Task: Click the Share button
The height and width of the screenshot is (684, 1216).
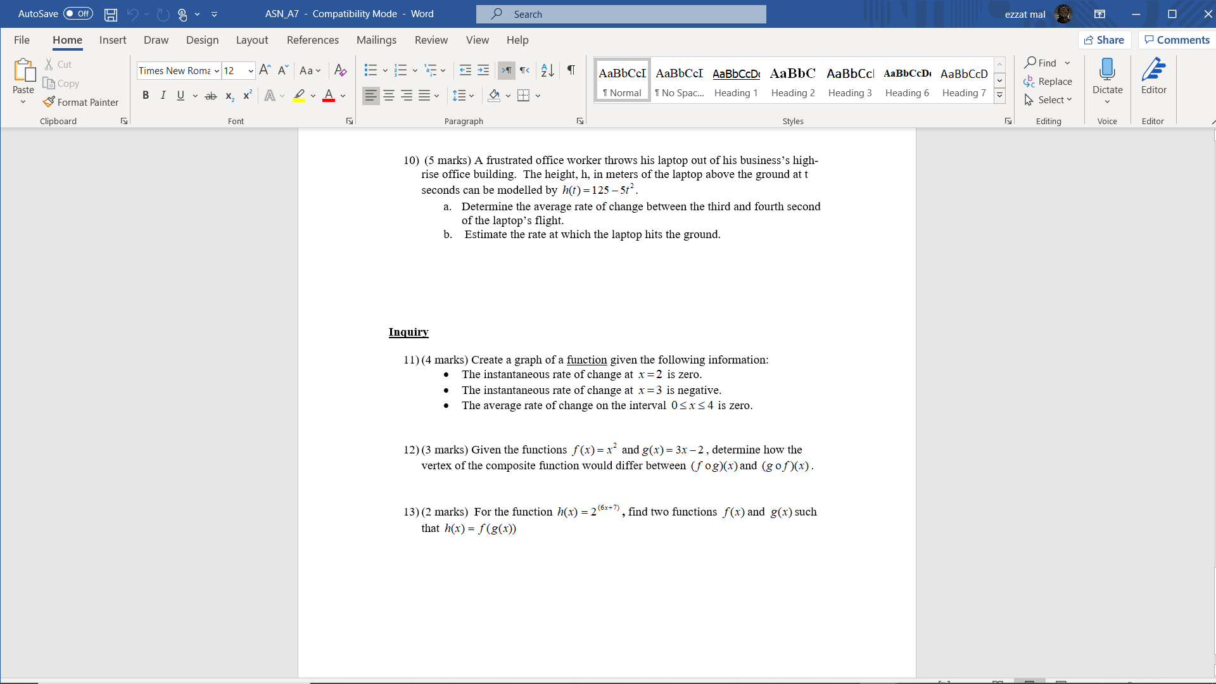Action: click(x=1104, y=40)
